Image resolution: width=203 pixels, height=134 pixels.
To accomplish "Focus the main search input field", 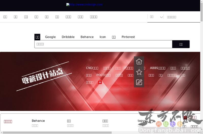I will [103, 44].
